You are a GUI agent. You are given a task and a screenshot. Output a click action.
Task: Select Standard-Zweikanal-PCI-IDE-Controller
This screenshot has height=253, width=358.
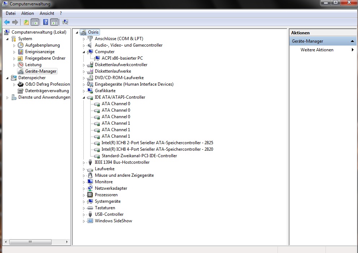click(x=139, y=156)
